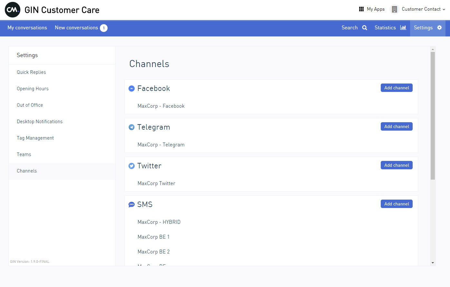Open the Statistics page
This screenshot has height=287, width=450.
(390, 28)
